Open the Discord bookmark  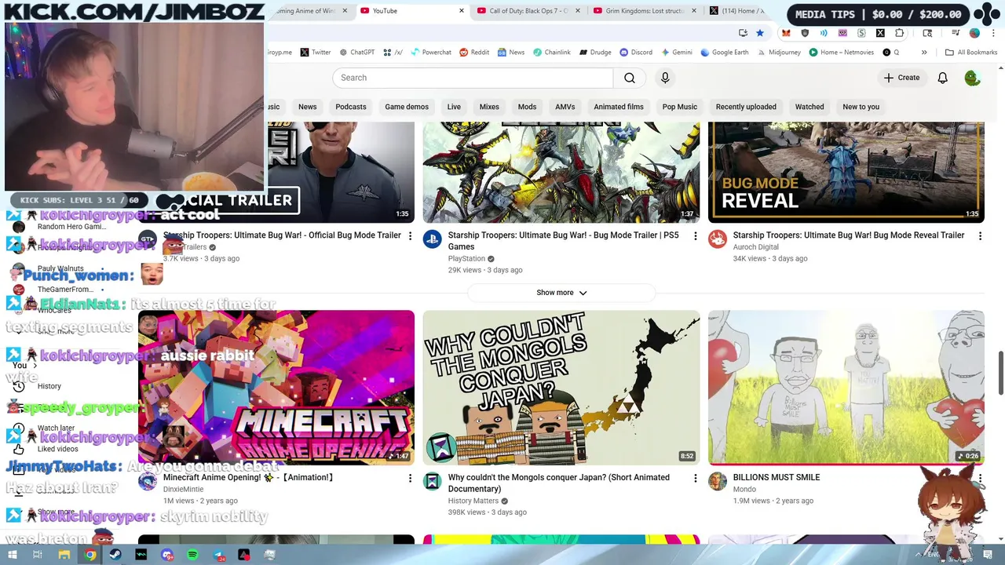636,53
